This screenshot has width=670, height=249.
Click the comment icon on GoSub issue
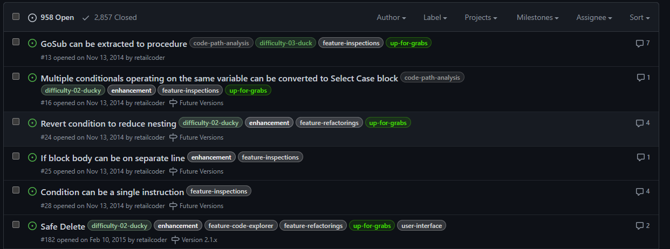tap(640, 43)
